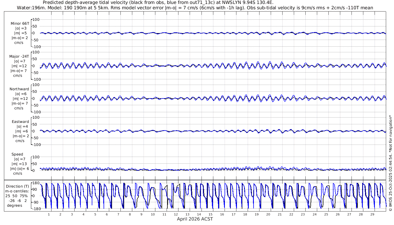Click the 'Northward' panel label
The width and height of the screenshot is (394, 225).
pyautogui.click(x=19, y=89)
